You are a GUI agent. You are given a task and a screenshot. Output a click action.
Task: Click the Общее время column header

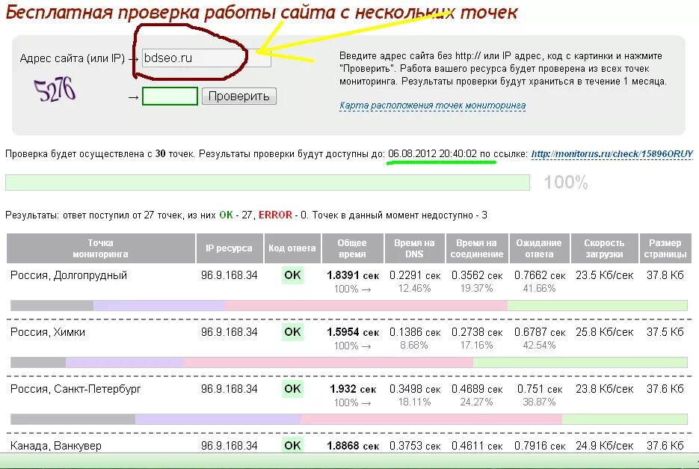[352, 248]
